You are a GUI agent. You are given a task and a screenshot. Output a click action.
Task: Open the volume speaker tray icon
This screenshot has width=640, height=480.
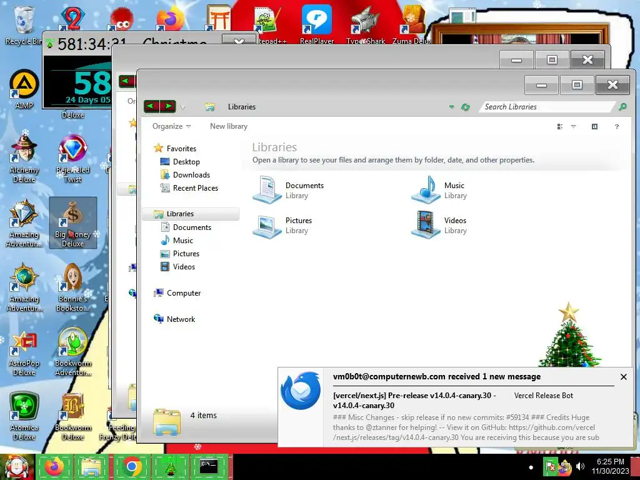[x=580, y=466]
